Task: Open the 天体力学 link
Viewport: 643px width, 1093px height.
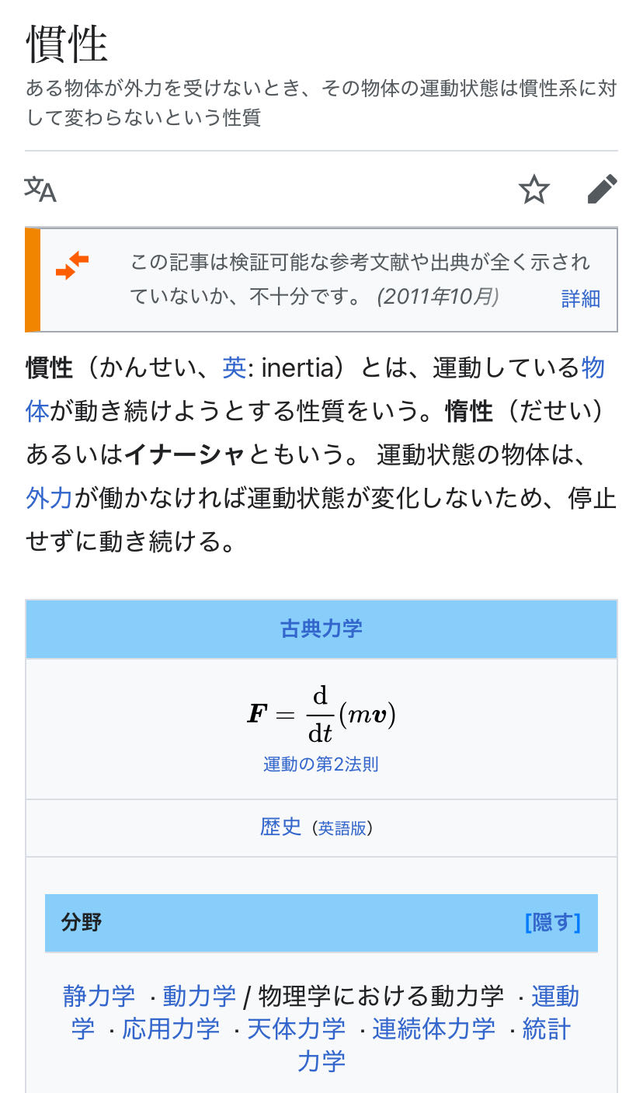Action: tap(296, 1029)
